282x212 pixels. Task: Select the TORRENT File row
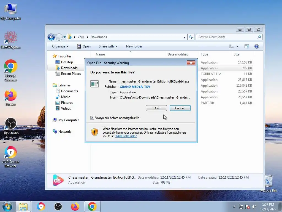point(226,74)
